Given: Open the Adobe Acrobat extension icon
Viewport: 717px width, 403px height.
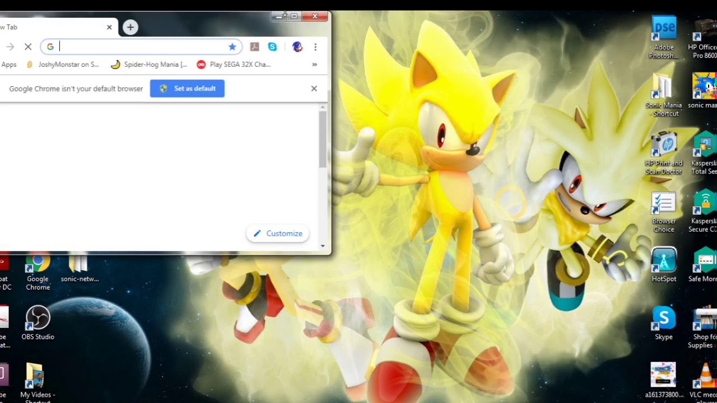Looking at the screenshot, I should 254,47.
